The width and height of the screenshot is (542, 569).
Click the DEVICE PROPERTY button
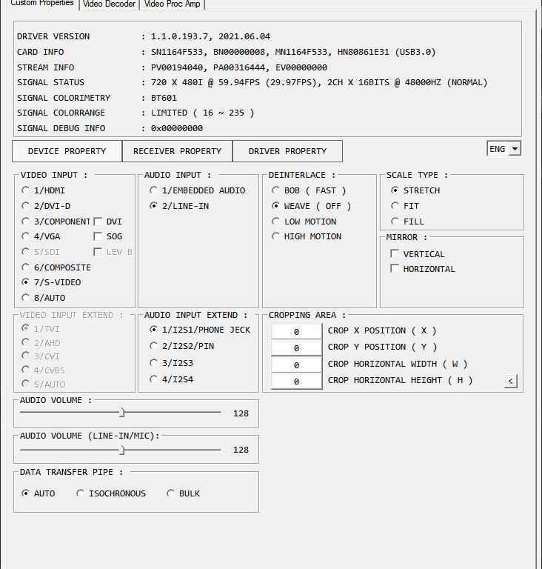[67, 151]
